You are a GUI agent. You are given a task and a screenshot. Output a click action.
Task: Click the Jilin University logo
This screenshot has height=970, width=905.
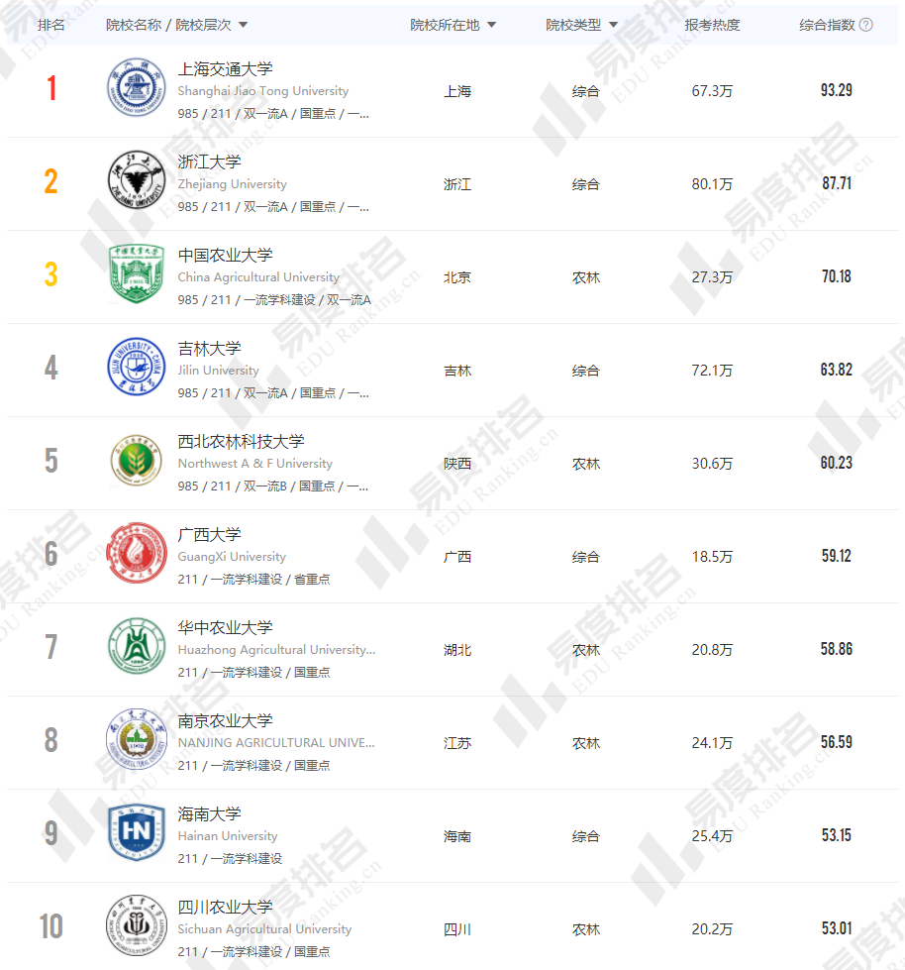point(137,369)
